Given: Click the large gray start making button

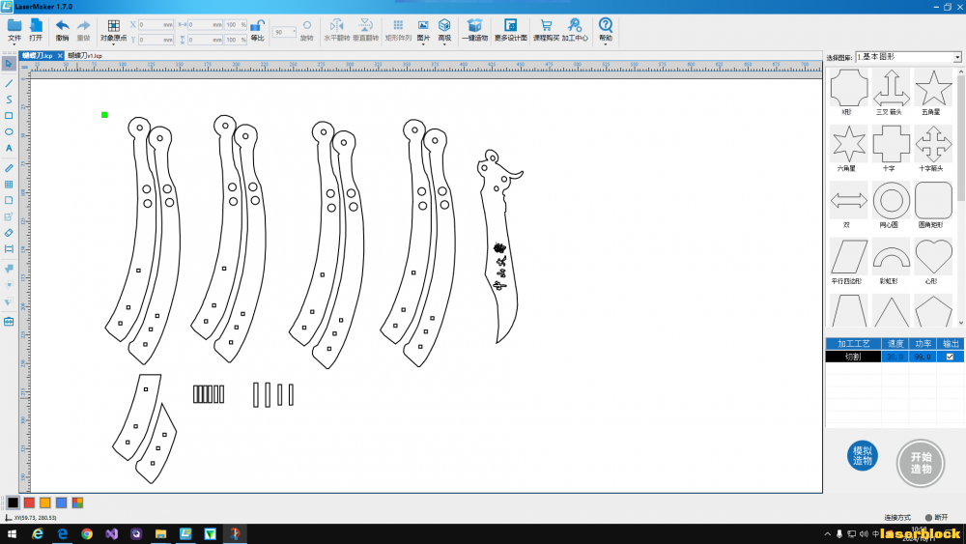Looking at the screenshot, I should (921, 463).
